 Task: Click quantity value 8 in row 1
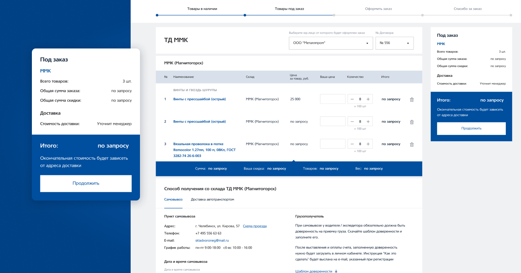360,99
